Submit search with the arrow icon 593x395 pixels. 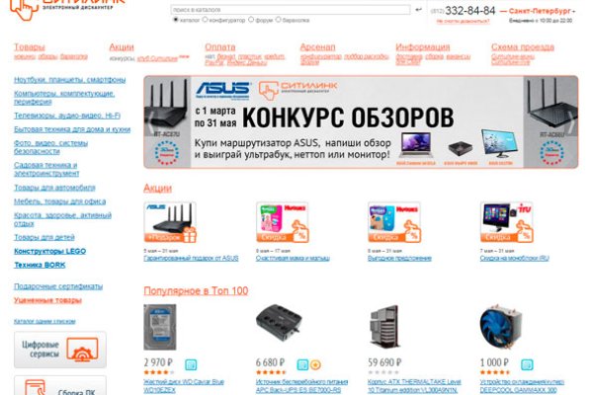point(418,10)
